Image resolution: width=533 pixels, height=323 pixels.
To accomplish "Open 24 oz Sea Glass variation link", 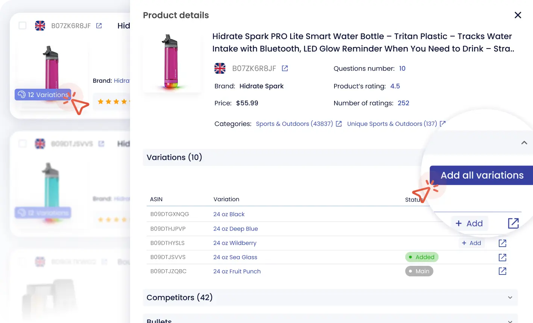I will click(235, 257).
